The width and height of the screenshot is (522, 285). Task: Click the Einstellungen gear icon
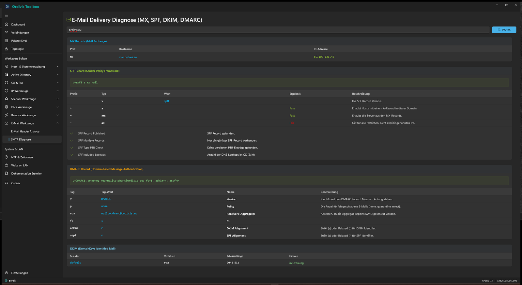point(7,273)
